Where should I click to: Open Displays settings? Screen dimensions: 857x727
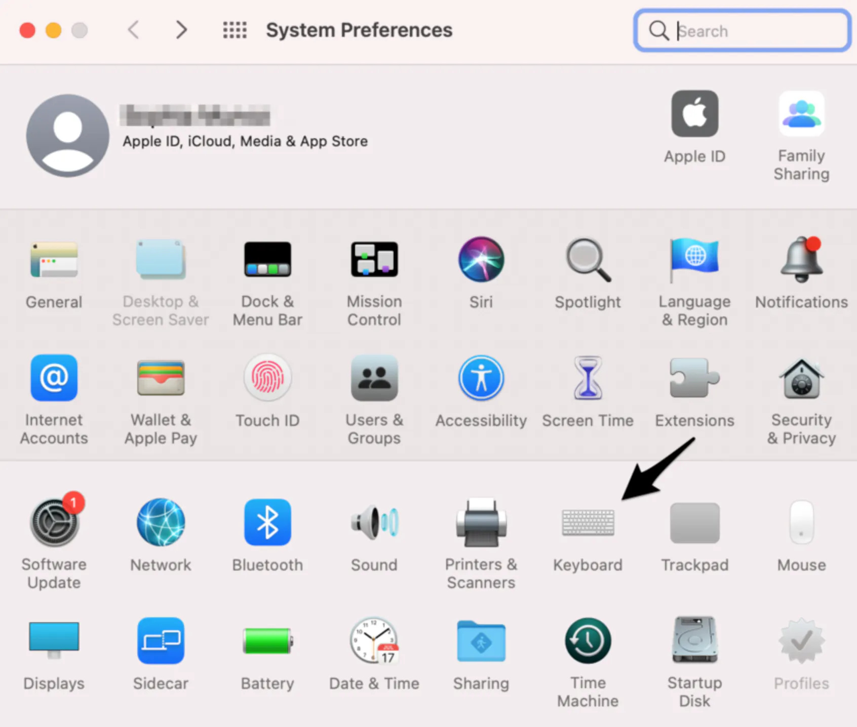[x=54, y=640]
